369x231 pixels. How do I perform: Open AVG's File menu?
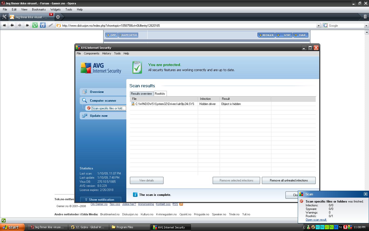coord(79,53)
